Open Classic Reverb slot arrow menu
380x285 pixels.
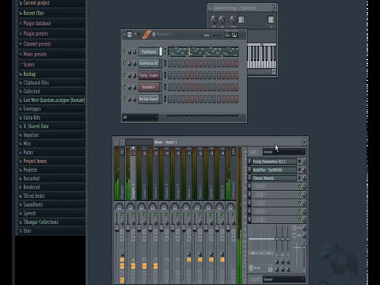click(249, 178)
